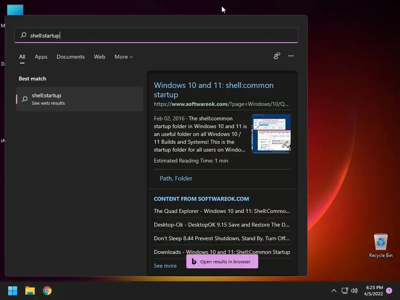400x300 pixels.
Task: Open the clock showing 6:23 PM
Action: click(x=374, y=291)
